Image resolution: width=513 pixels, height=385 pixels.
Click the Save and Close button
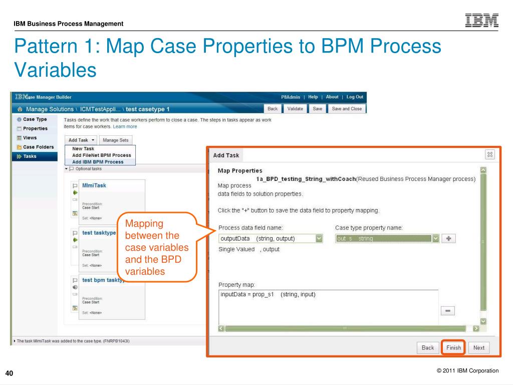coord(347,109)
